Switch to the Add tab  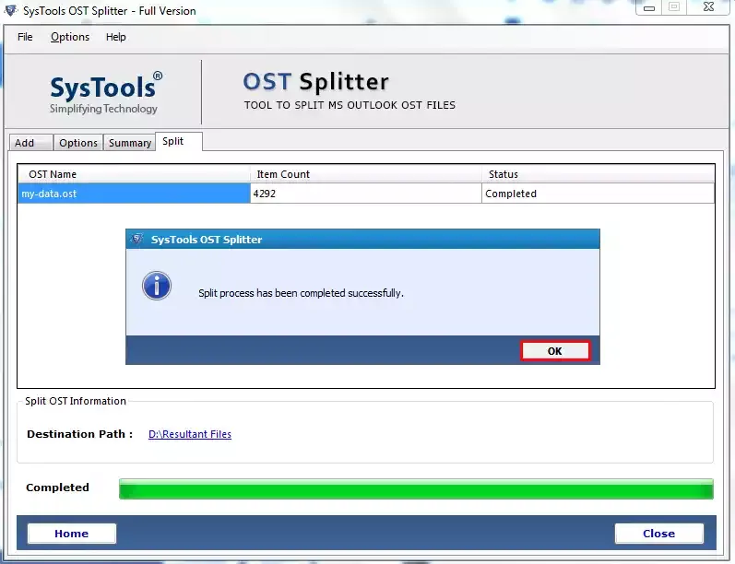click(30, 143)
